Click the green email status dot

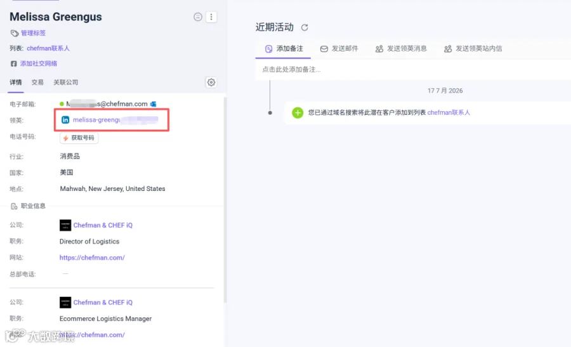[62, 104]
